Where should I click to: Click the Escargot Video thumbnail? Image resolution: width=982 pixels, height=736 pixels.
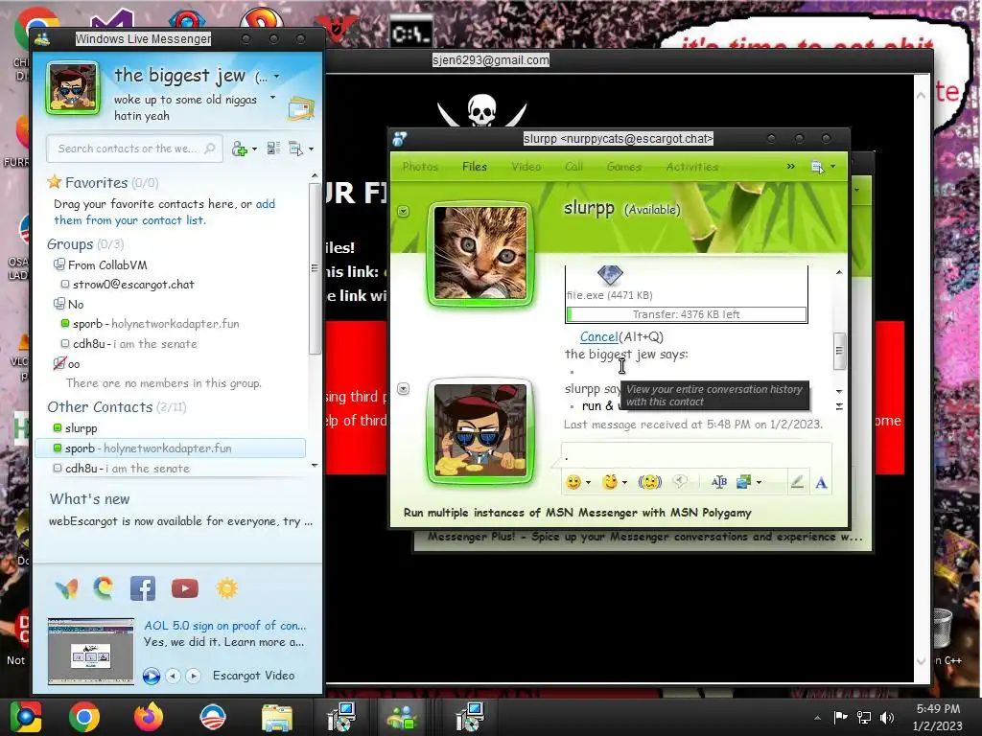tap(91, 651)
